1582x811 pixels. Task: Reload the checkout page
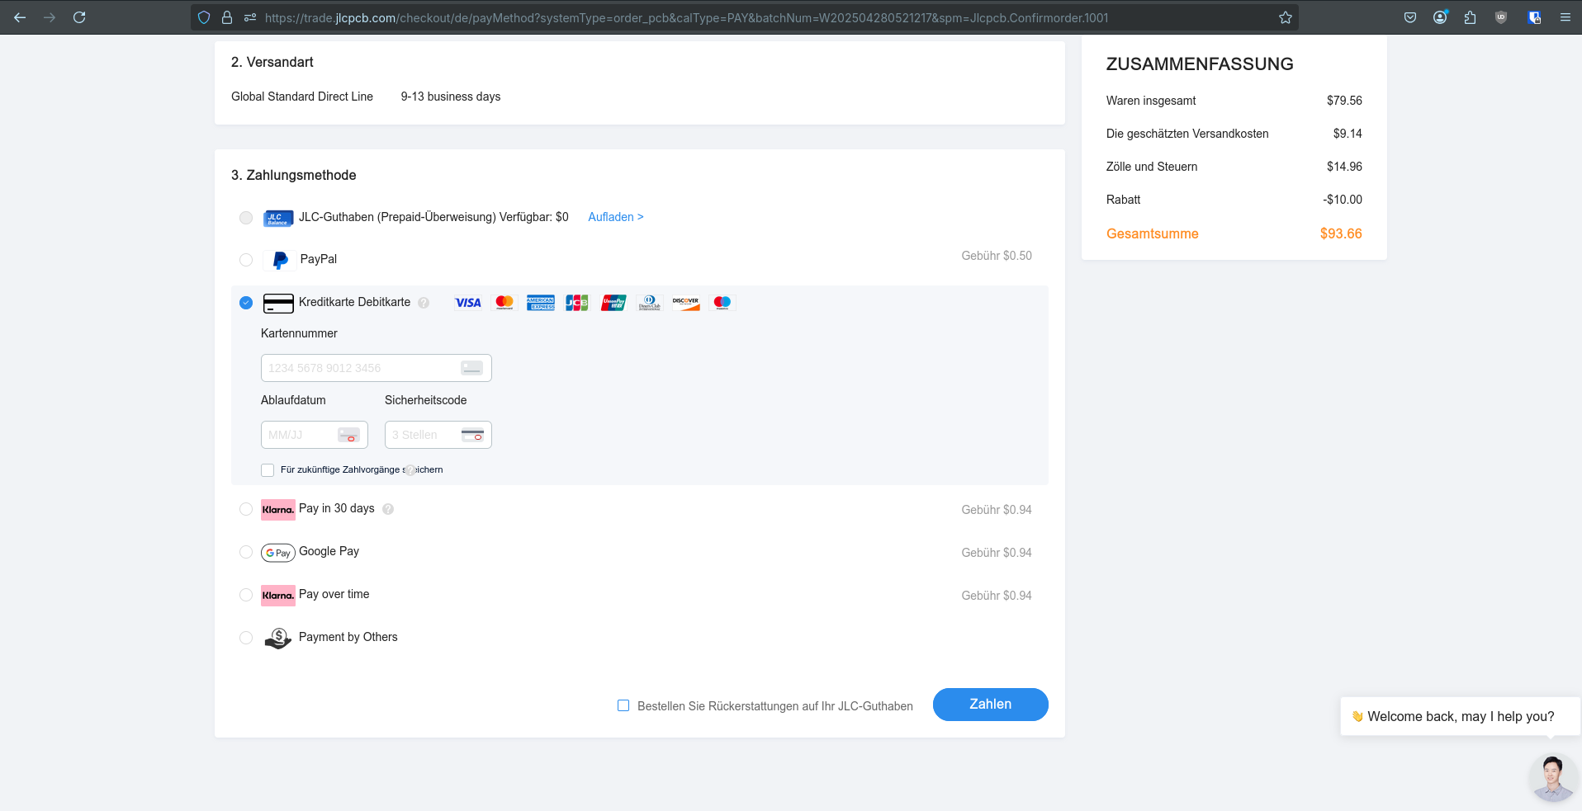79,17
